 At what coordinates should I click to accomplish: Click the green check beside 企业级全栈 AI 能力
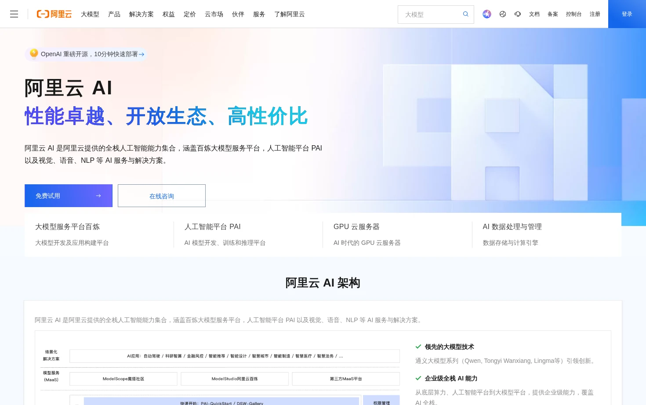pos(418,378)
